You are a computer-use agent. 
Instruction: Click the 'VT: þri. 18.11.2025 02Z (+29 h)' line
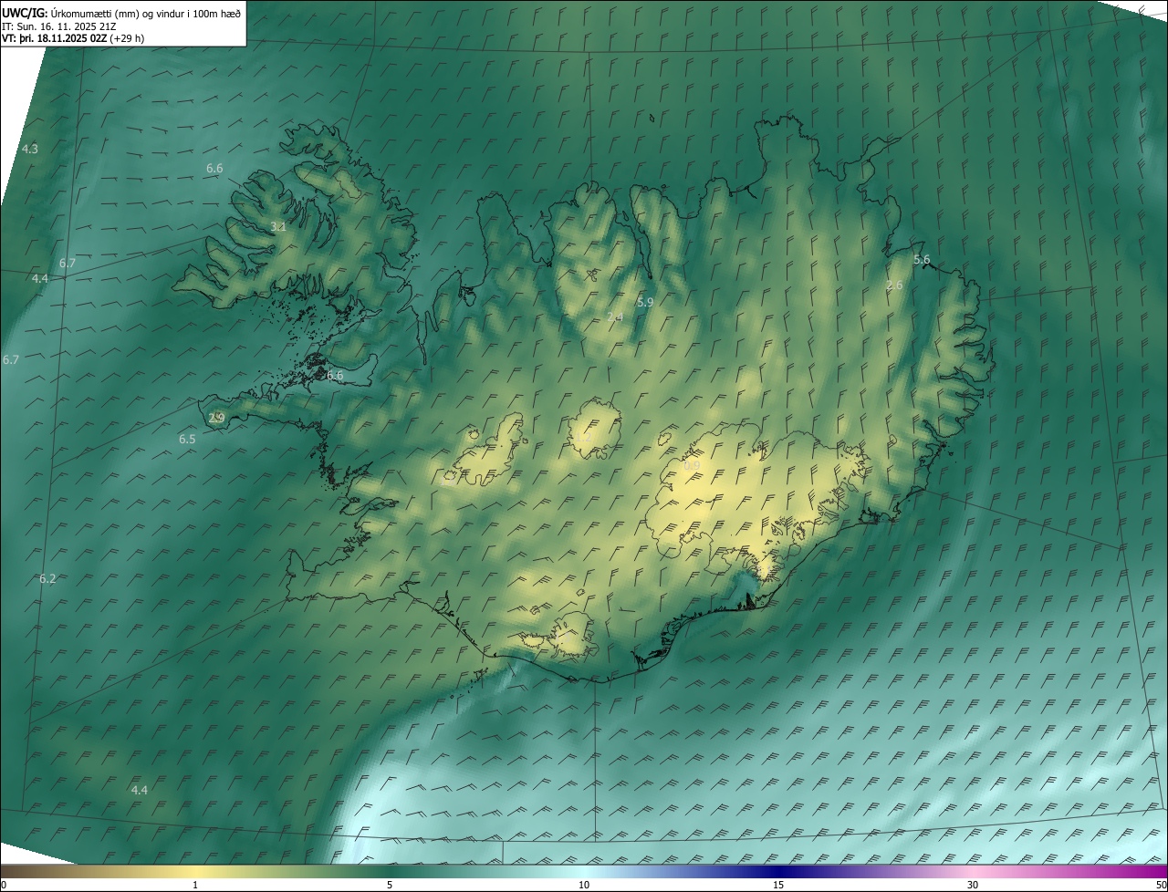coord(73,38)
